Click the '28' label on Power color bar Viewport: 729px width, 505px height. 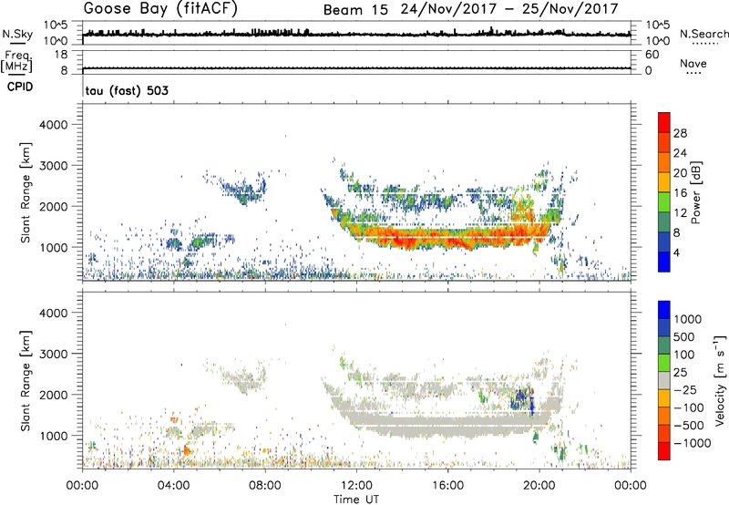click(680, 133)
